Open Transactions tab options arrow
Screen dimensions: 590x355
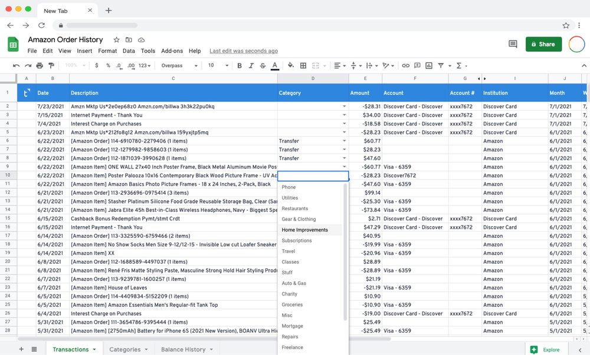94,349
